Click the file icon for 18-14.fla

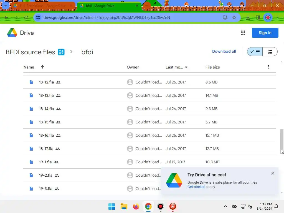pos(31,109)
